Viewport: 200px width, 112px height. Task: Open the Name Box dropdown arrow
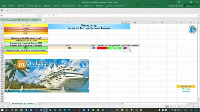point(37,15)
